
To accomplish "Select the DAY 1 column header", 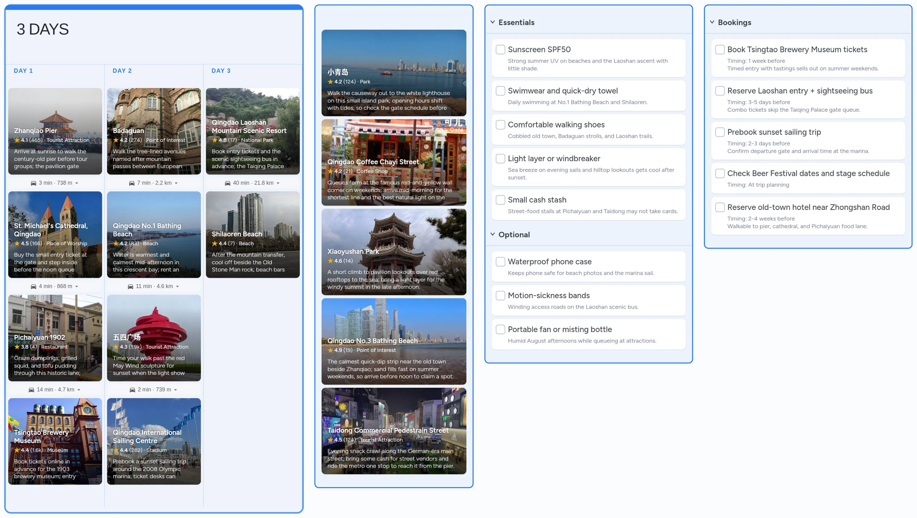I will pos(23,71).
